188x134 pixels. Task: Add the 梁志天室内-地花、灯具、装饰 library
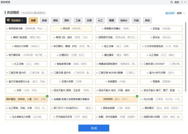(x=116, y=90)
